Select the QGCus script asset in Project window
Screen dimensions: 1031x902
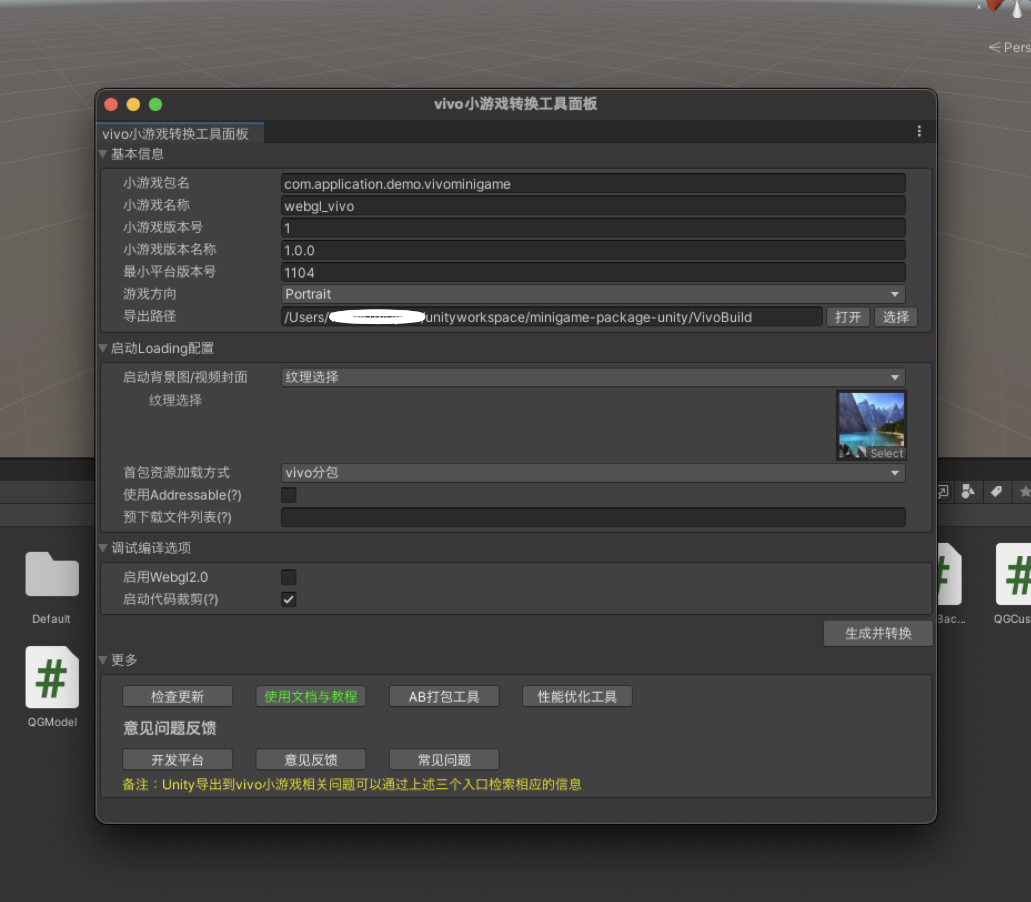click(1013, 574)
